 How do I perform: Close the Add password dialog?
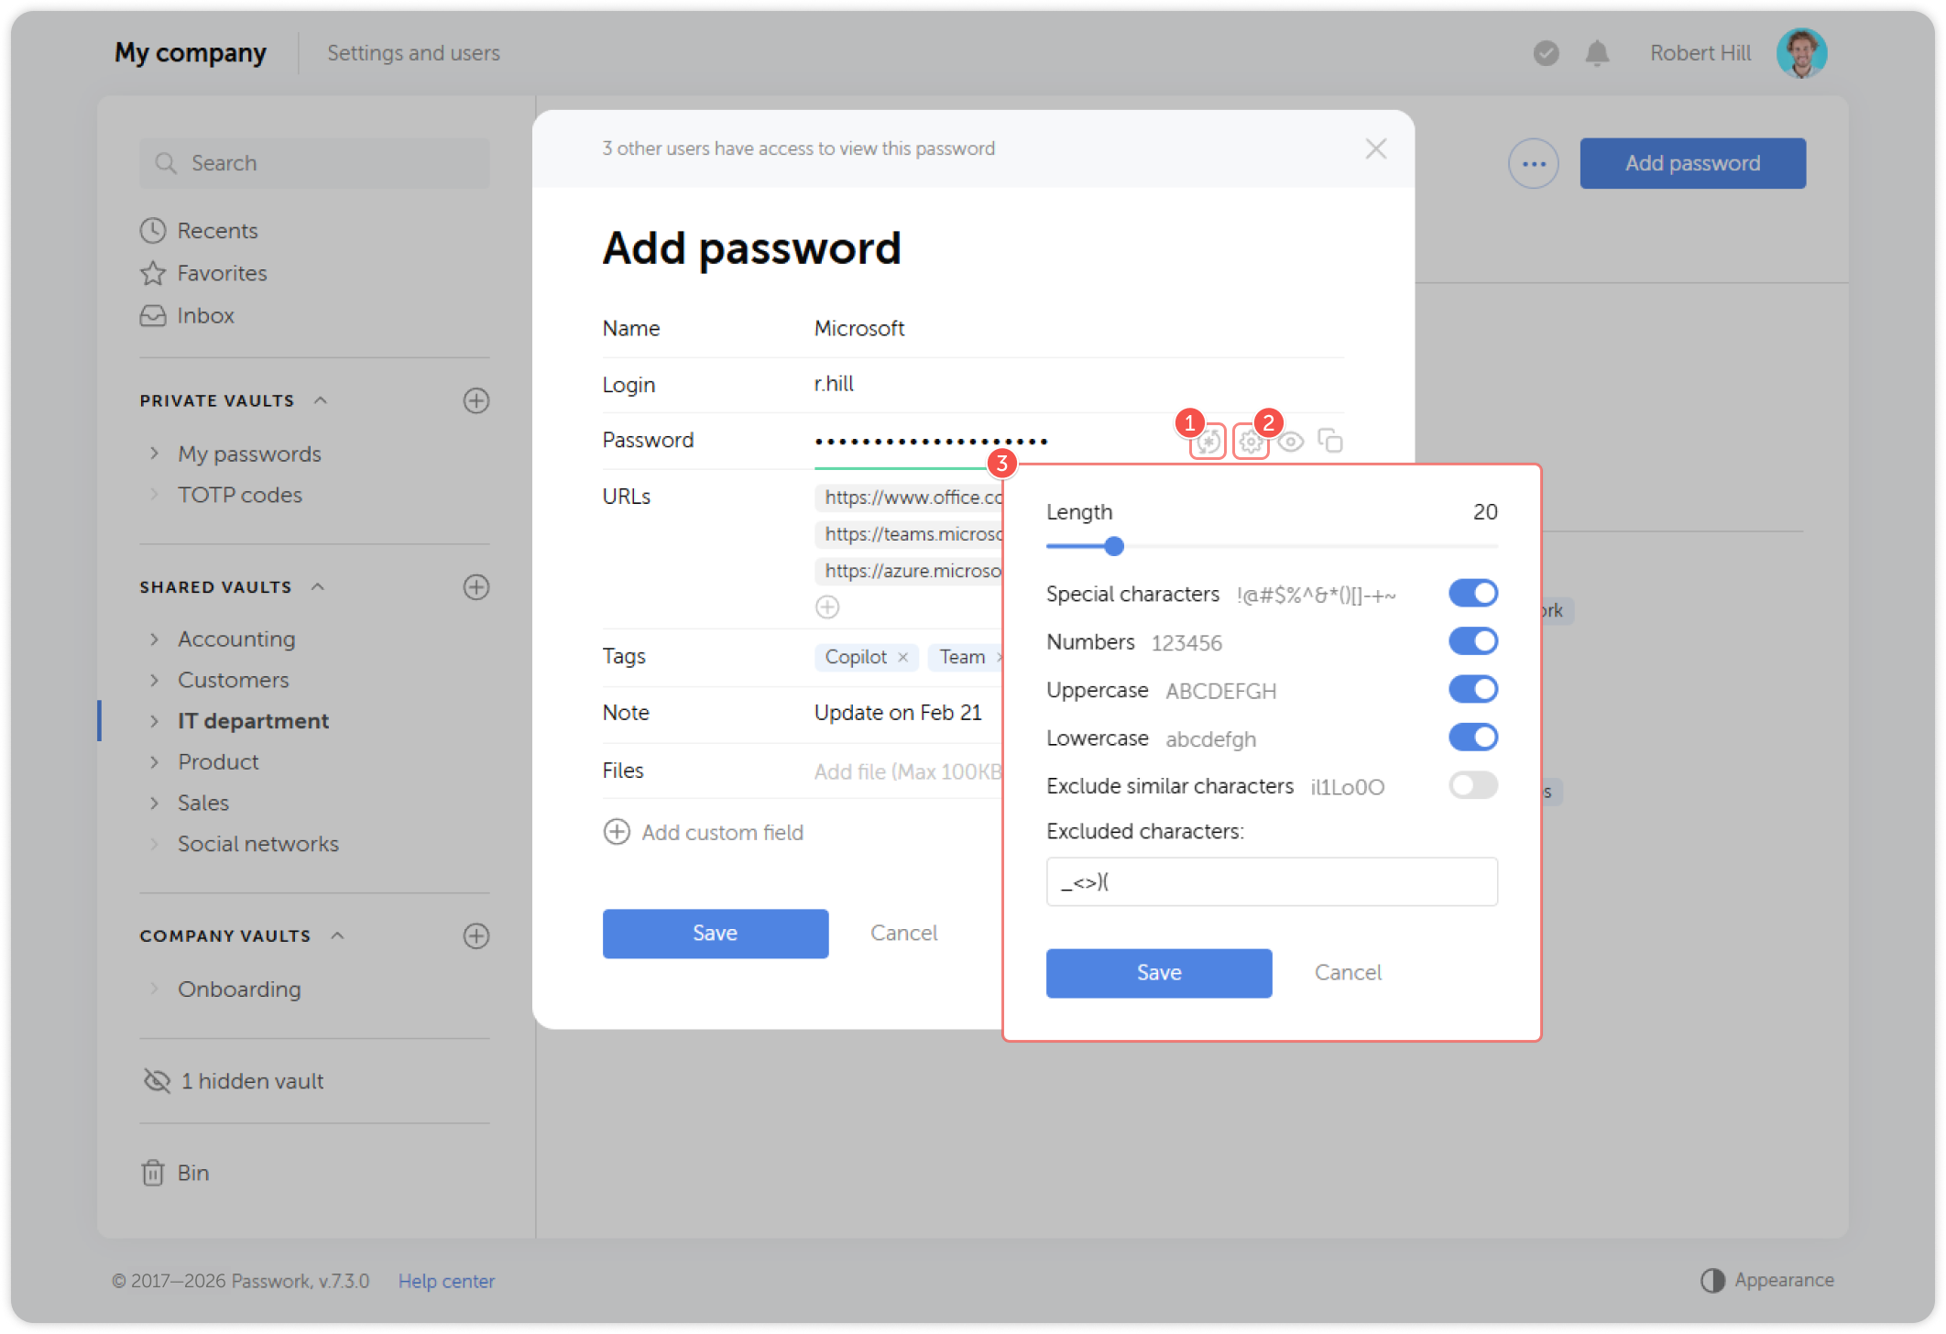[x=1375, y=148]
